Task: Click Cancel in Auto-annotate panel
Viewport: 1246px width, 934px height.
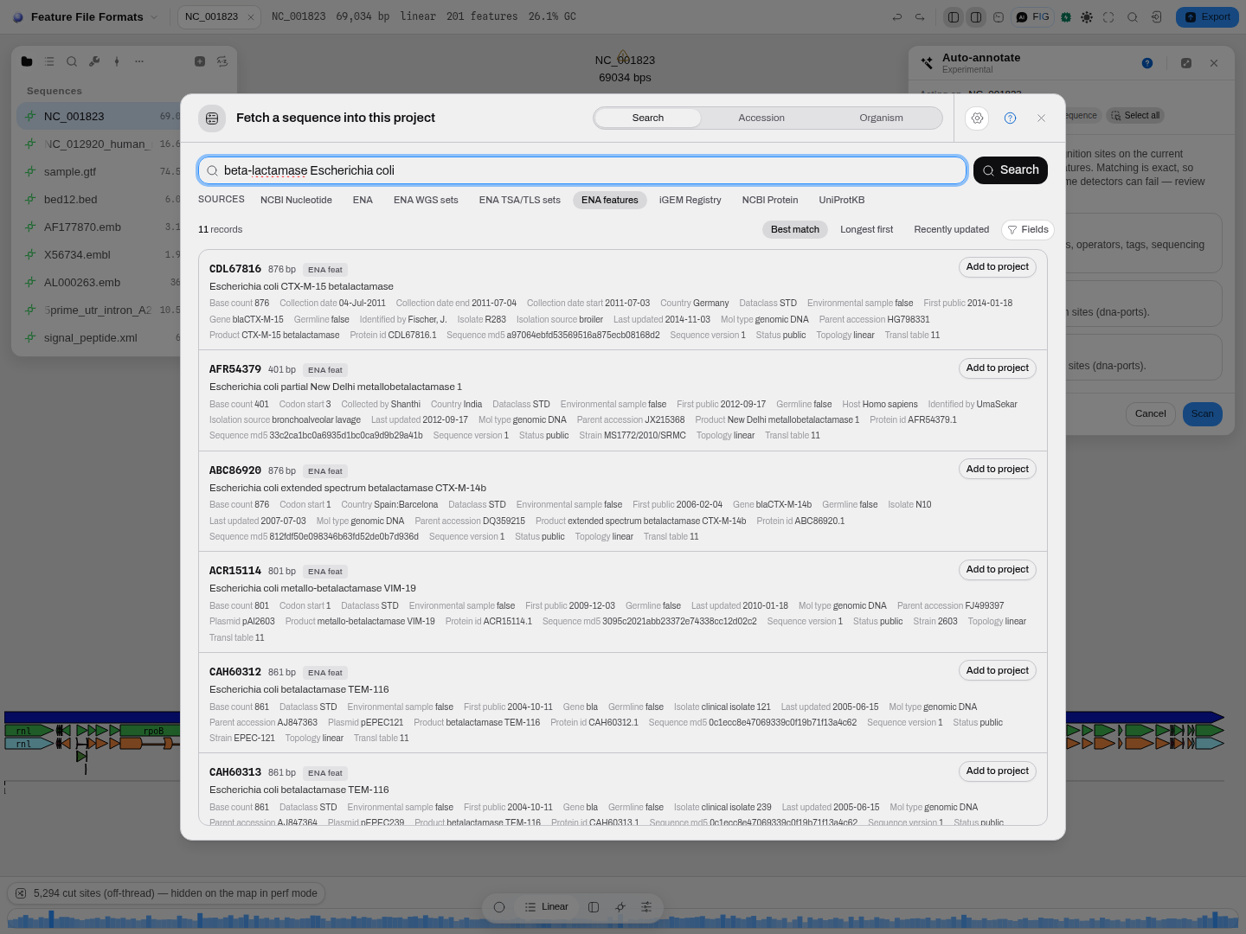Action: point(1151,413)
